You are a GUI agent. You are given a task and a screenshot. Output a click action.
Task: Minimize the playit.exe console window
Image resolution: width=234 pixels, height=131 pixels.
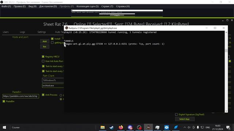[207, 28]
